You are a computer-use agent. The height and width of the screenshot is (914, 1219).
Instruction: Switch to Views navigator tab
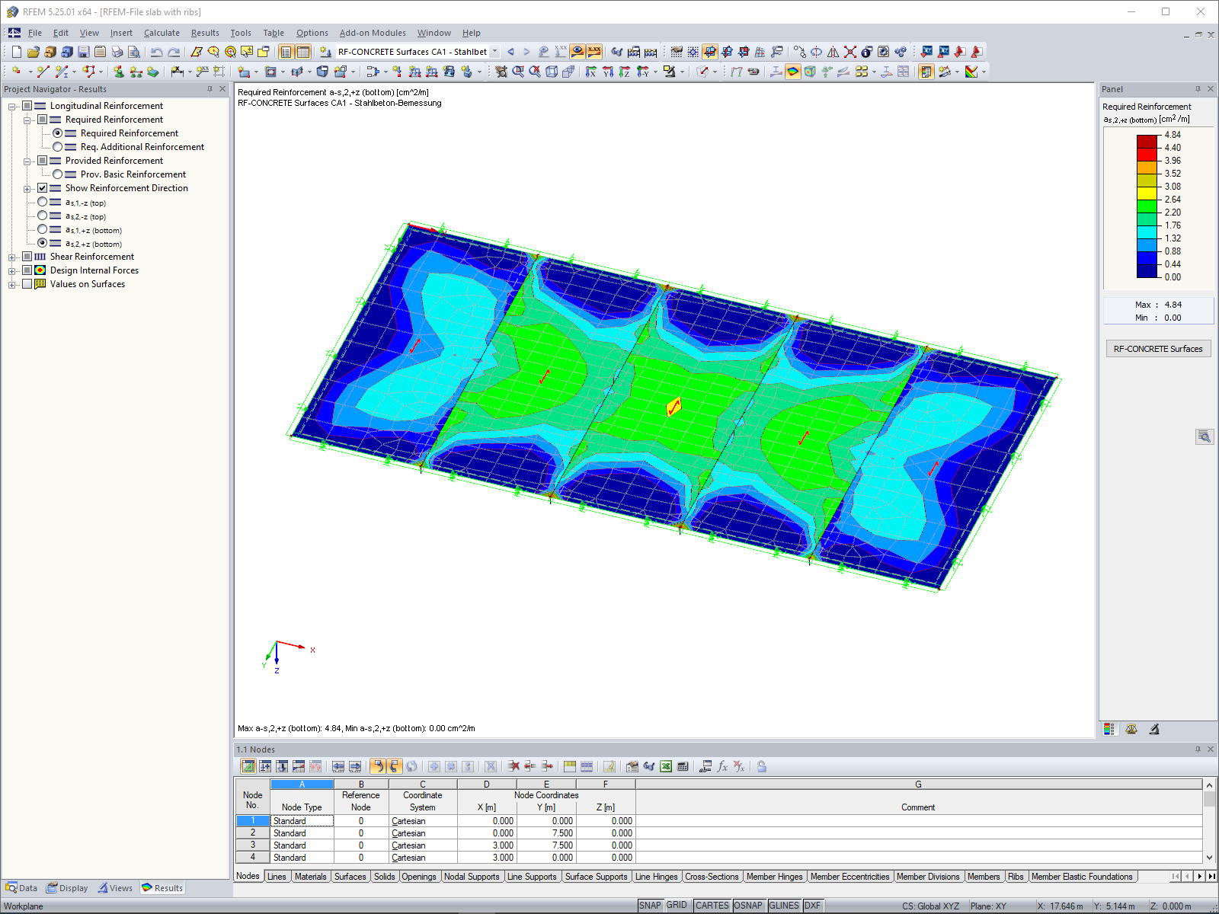pos(115,888)
